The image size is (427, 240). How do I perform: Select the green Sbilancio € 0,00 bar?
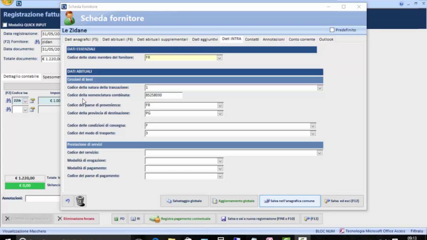[25, 185]
